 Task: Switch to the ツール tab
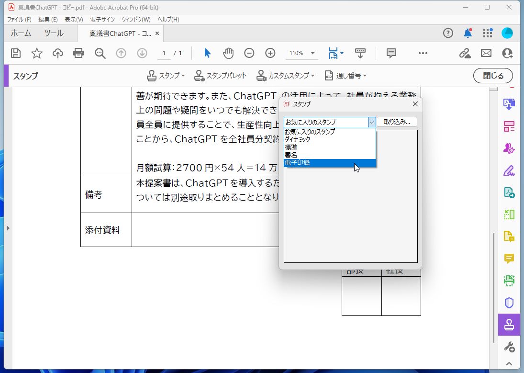[x=54, y=33]
